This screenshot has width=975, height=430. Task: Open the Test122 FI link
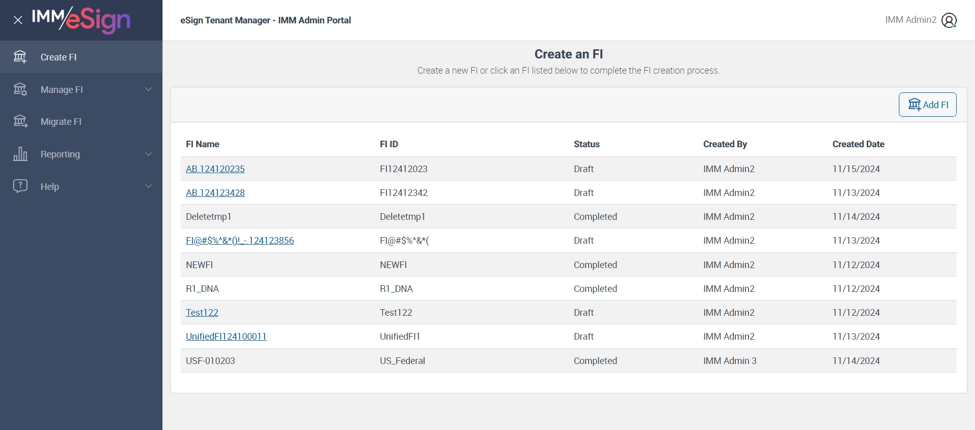(202, 313)
